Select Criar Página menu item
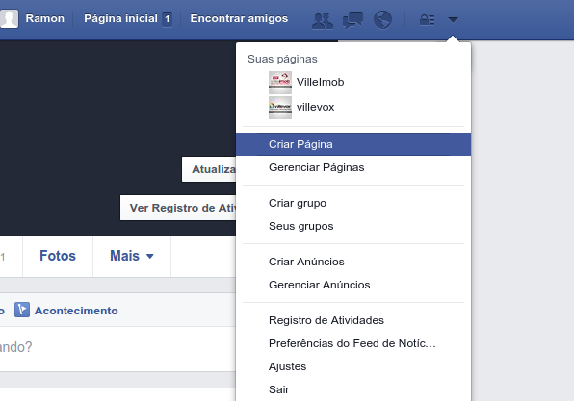This screenshot has height=401, width=574. (x=353, y=144)
